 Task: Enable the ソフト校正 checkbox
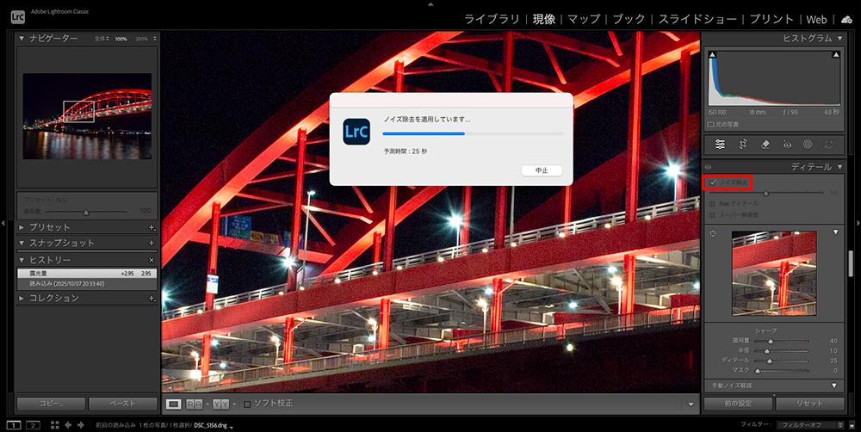point(248,404)
